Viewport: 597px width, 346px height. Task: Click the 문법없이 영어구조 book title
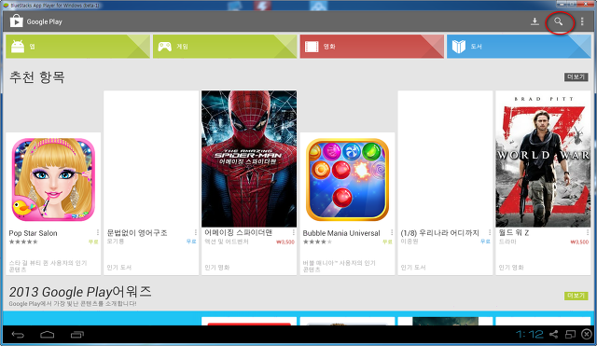(137, 232)
